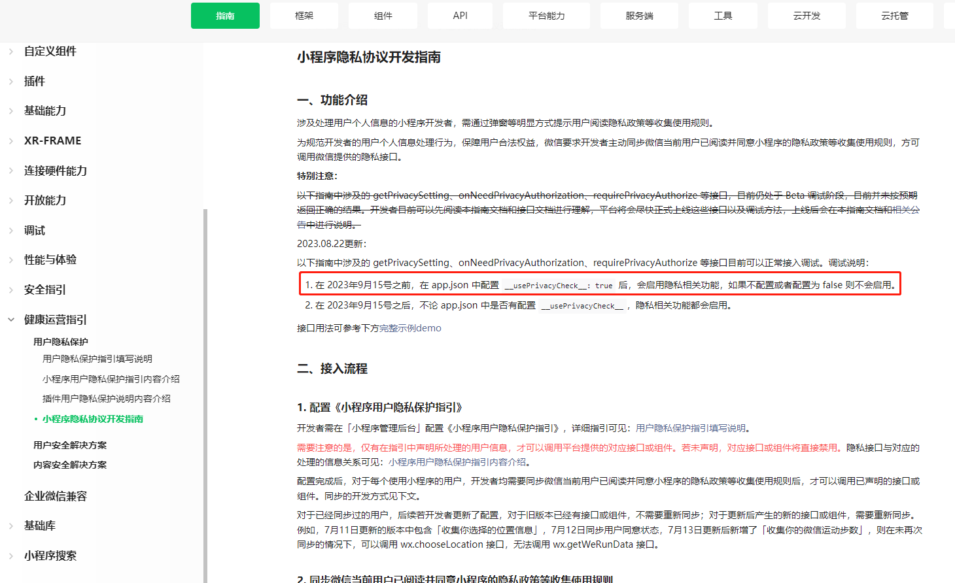The width and height of the screenshot is (955, 583).
Task: Open the 组件 tab
Action: pyautogui.click(x=383, y=16)
